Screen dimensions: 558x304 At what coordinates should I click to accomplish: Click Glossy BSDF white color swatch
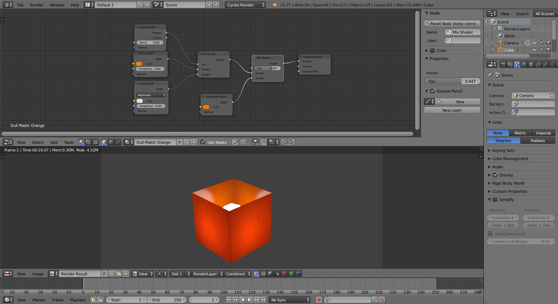coord(140,101)
